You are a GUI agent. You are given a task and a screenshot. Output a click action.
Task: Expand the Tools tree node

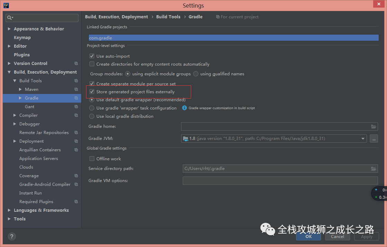[9, 219]
